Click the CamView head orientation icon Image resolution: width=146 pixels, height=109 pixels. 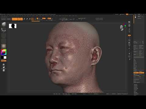122,28
